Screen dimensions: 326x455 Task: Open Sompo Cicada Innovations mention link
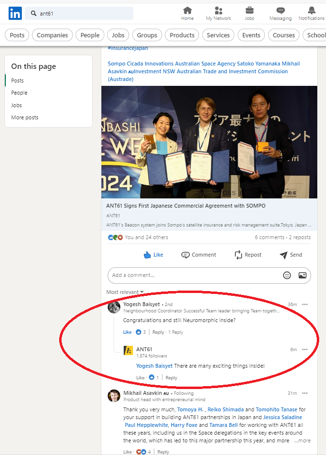[x=141, y=64]
